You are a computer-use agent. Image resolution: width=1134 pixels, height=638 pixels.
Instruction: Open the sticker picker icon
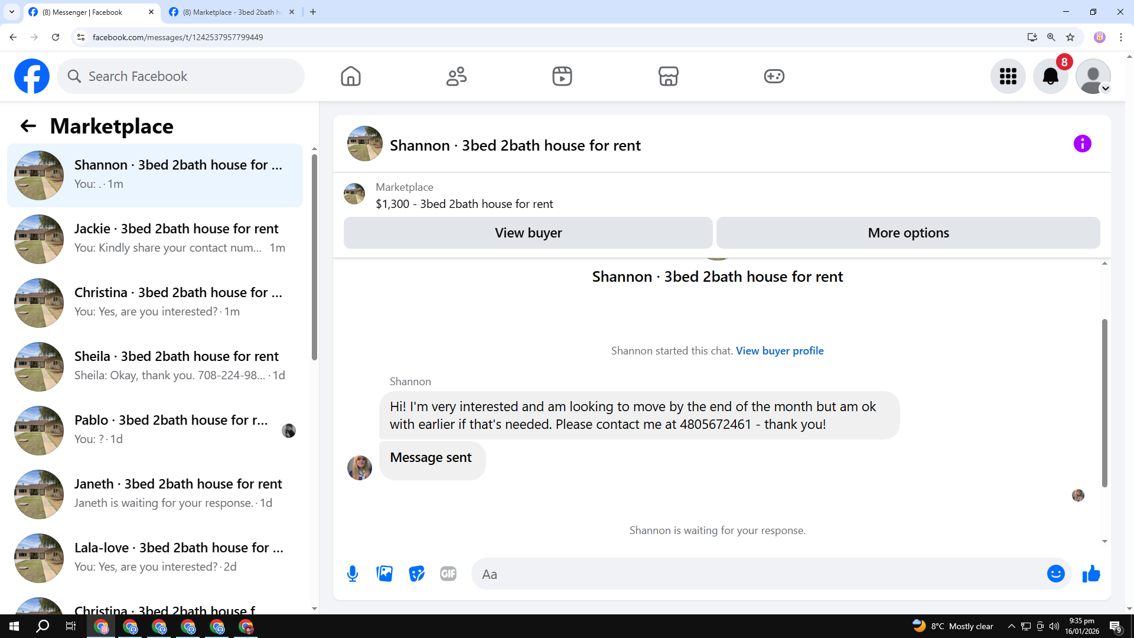coord(416,574)
